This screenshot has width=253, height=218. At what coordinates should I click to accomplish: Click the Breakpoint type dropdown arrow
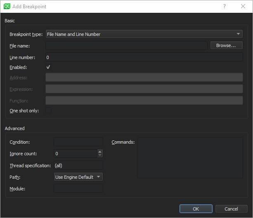click(238, 34)
